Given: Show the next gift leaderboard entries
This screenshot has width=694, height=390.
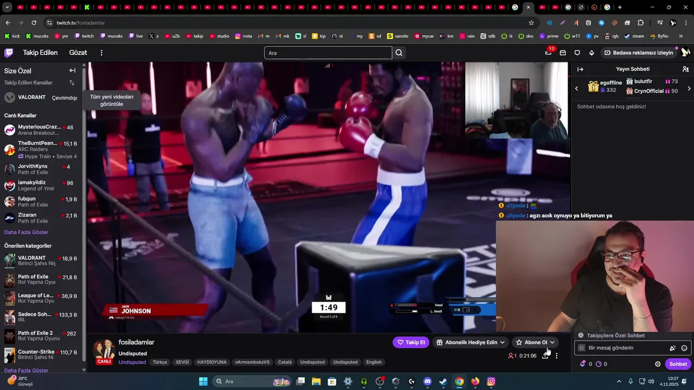Looking at the screenshot, I should point(689,88).
